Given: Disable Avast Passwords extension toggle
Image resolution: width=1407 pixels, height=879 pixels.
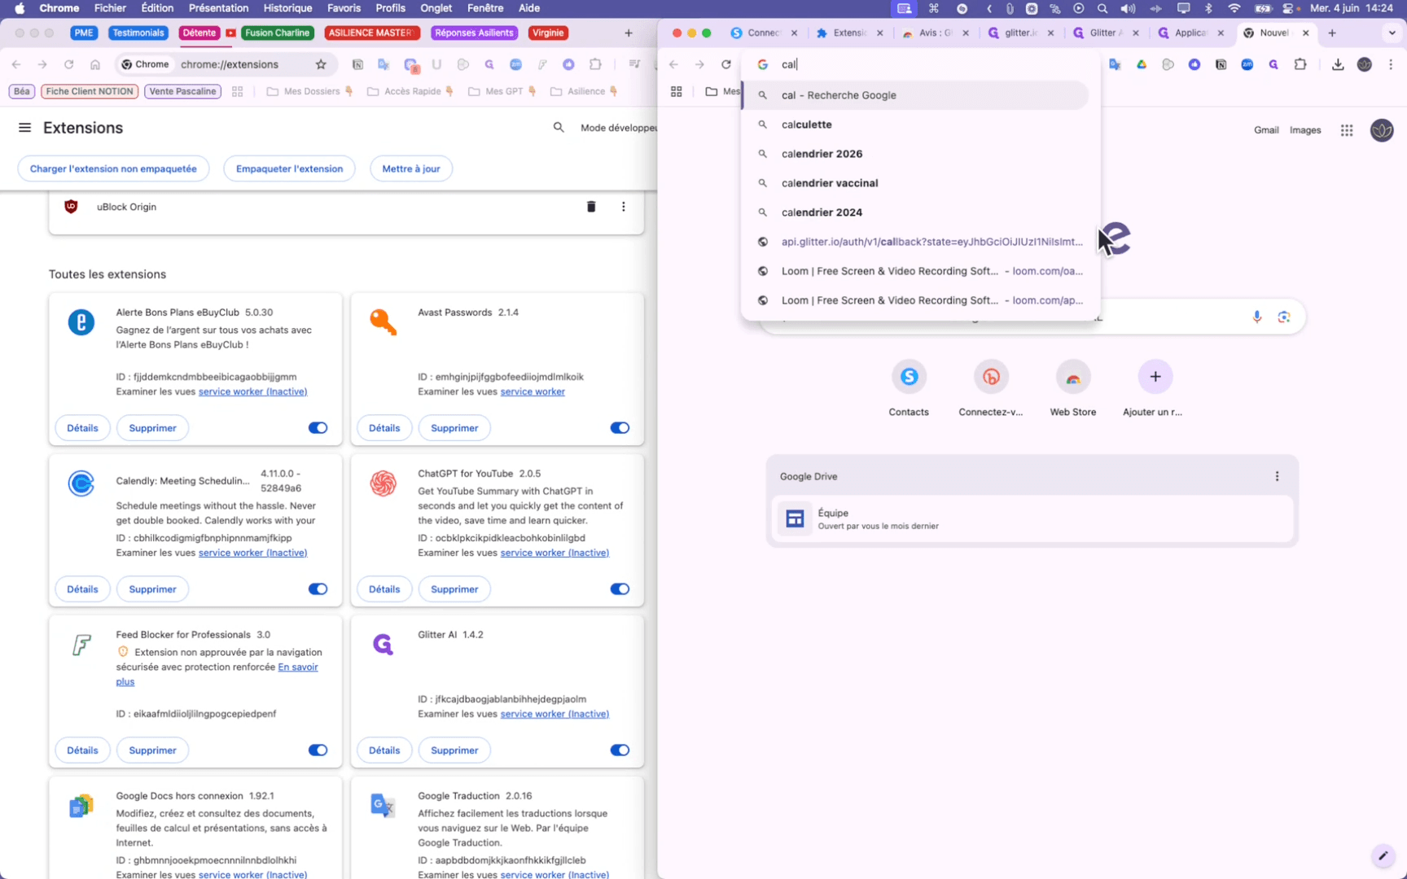Looking at the screenshot, I should tap(620, 428).
